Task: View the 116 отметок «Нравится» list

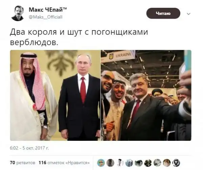Action: tap(64, 163)
